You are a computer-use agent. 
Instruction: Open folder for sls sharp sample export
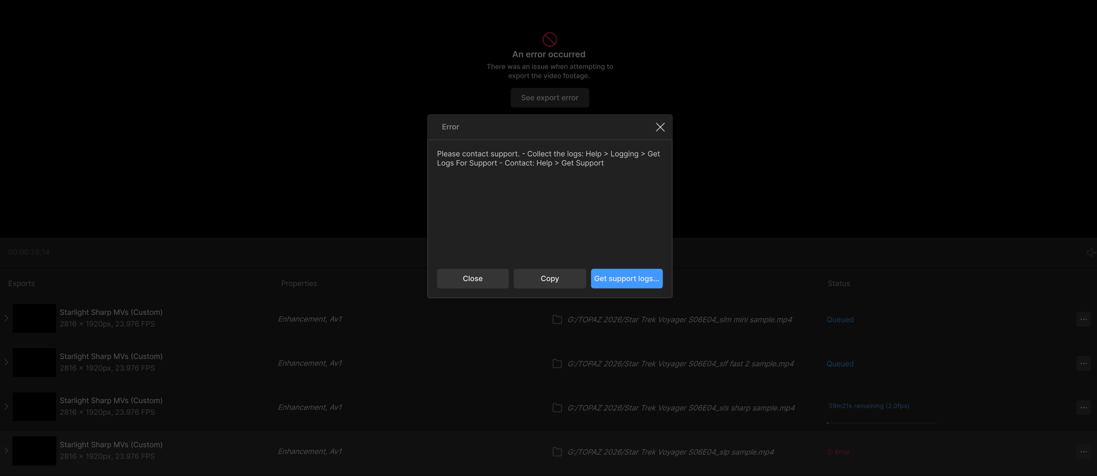pos(557,408)
